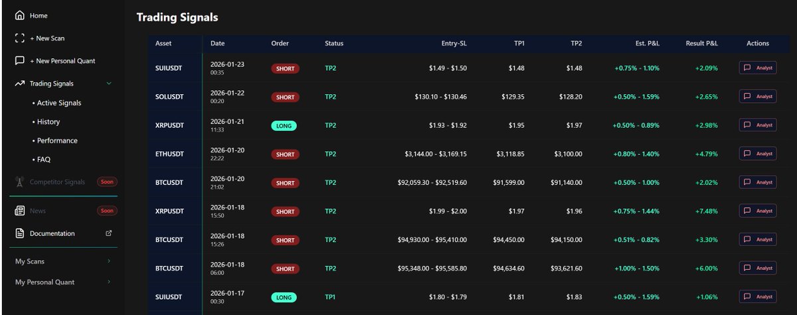The image size is (797, 315).
Task: Click the TP1 column header
Action: (518, 43)
